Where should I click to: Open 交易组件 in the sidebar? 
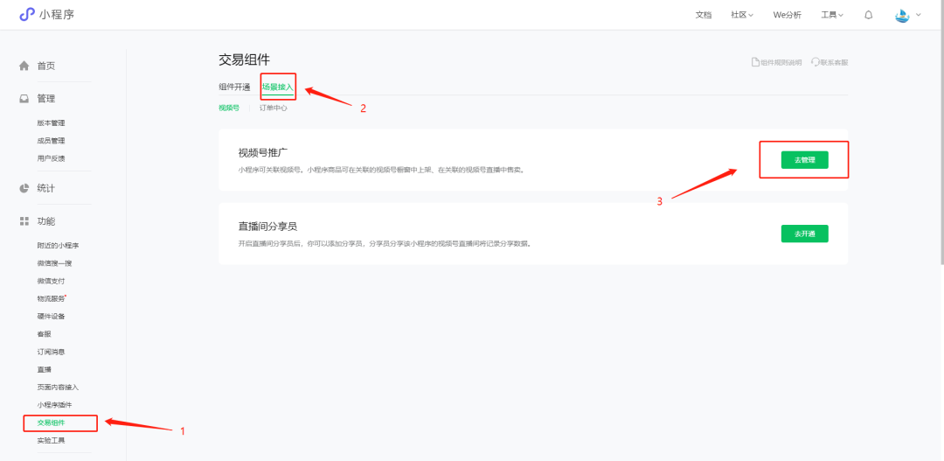pyautogui.click(x=51, y=423)
